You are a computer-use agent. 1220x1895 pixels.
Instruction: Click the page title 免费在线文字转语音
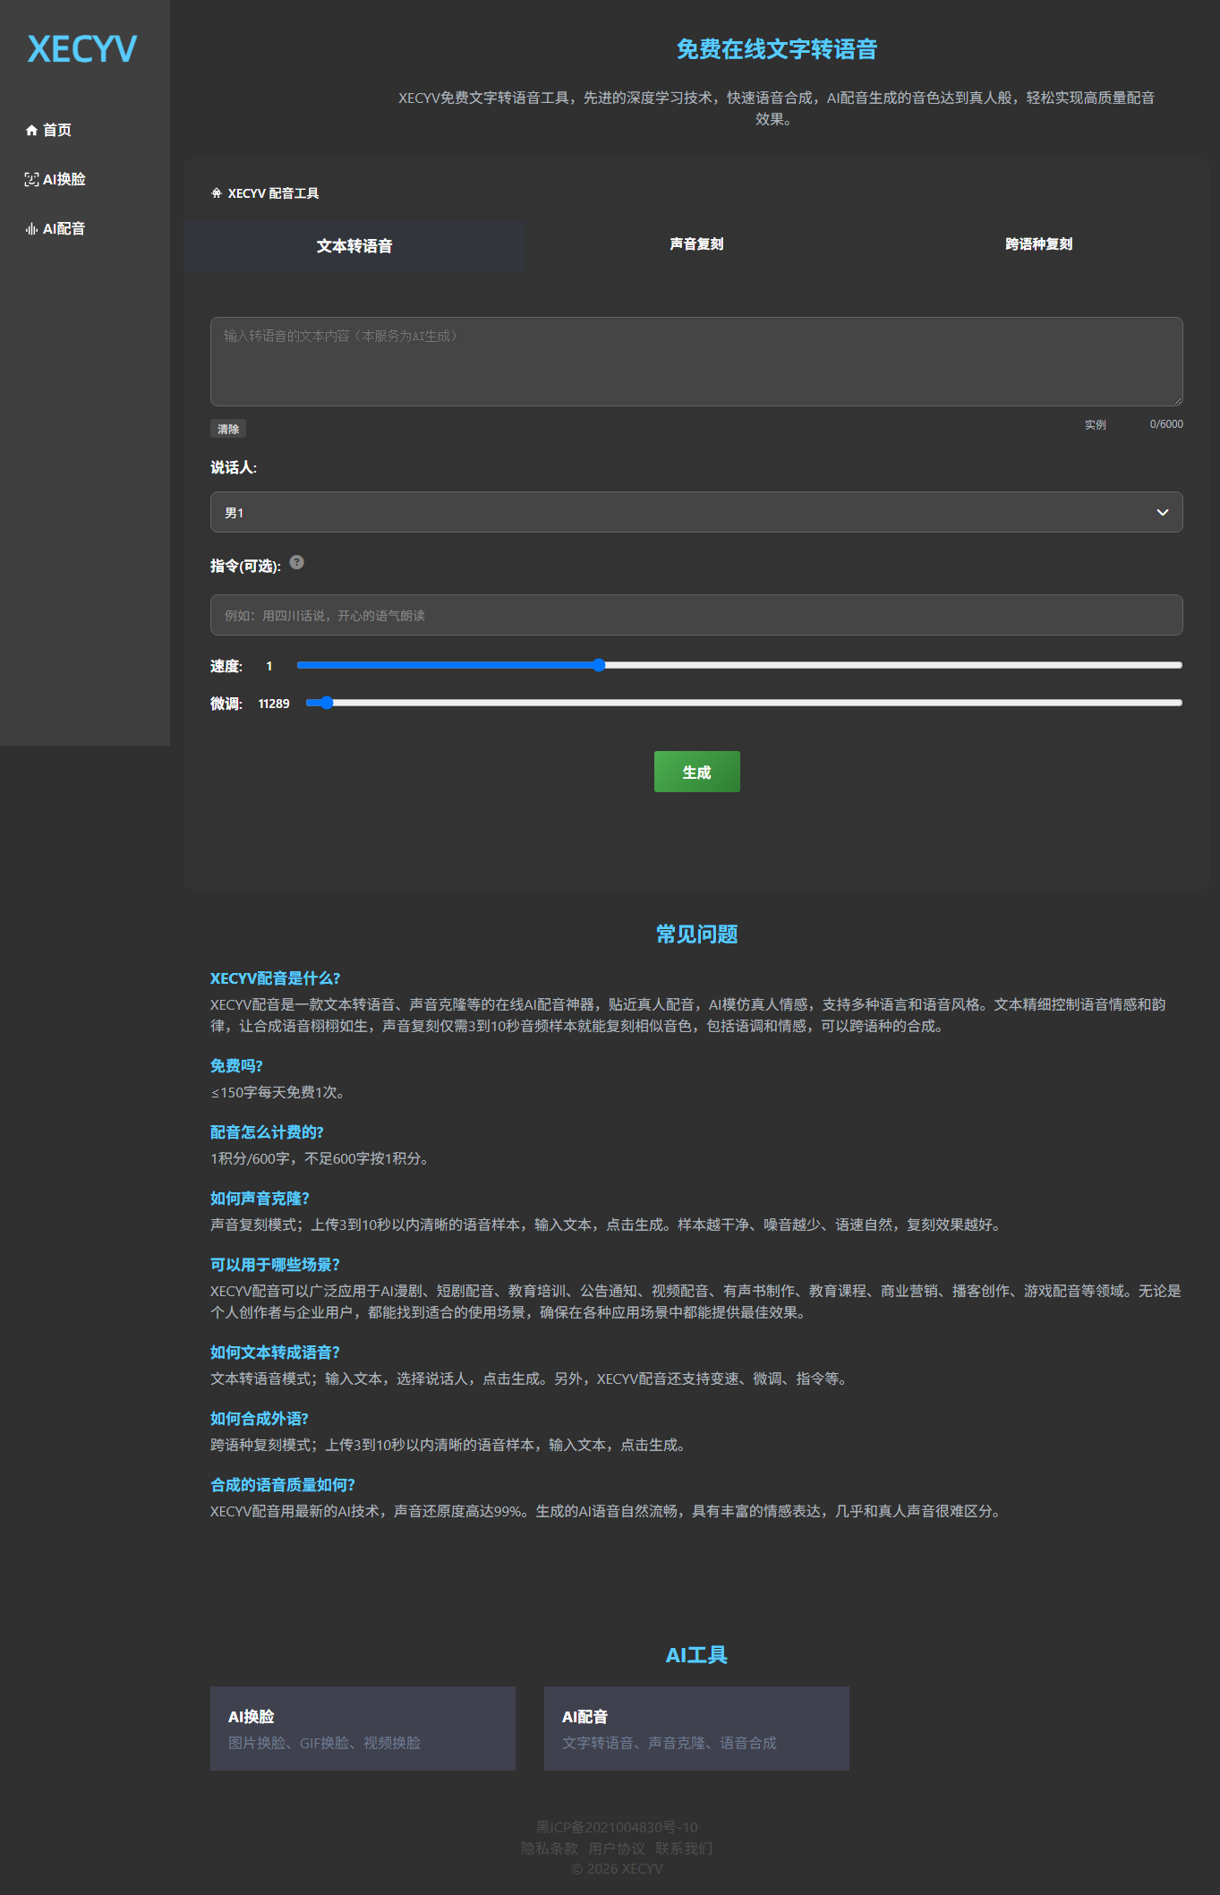[777, 49]
